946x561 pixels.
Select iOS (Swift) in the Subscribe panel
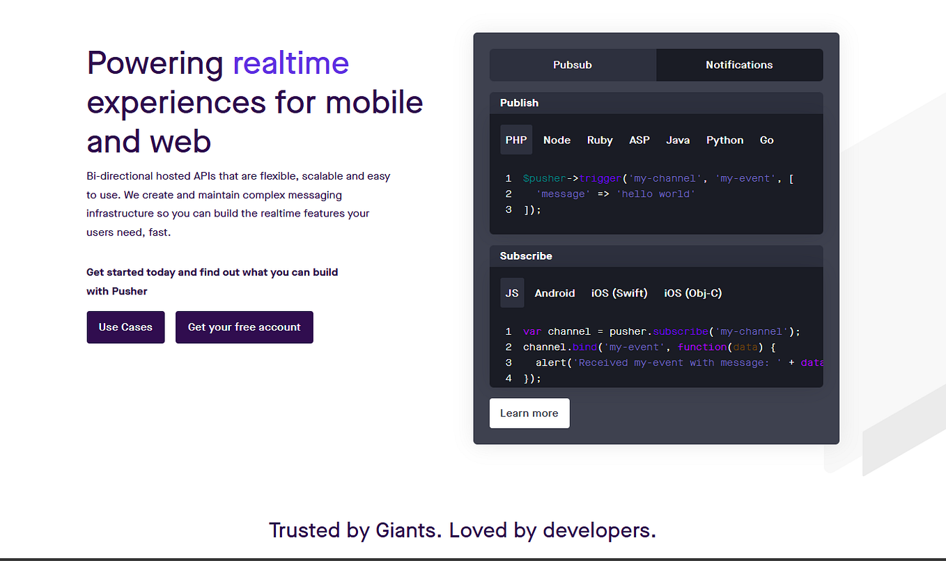click(x=619, y=292)
